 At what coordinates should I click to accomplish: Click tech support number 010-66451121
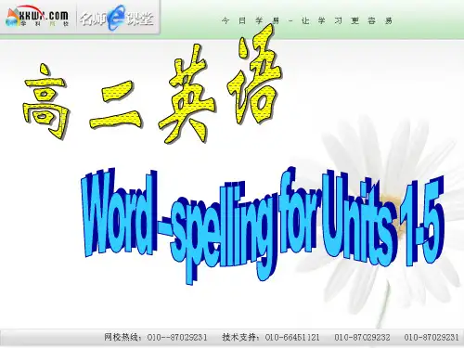pyautogui.click(x=292, y=337)
